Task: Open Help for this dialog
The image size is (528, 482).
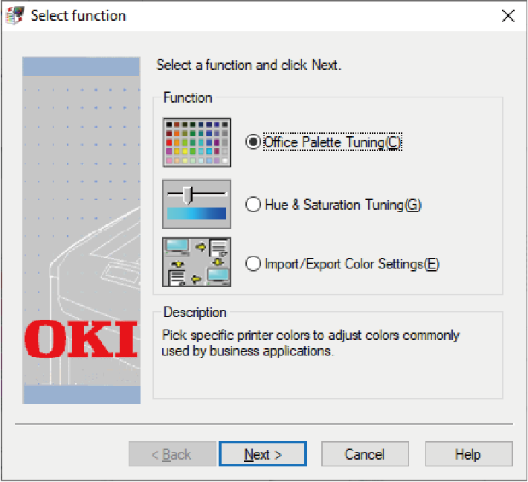Action: (469, 454)
